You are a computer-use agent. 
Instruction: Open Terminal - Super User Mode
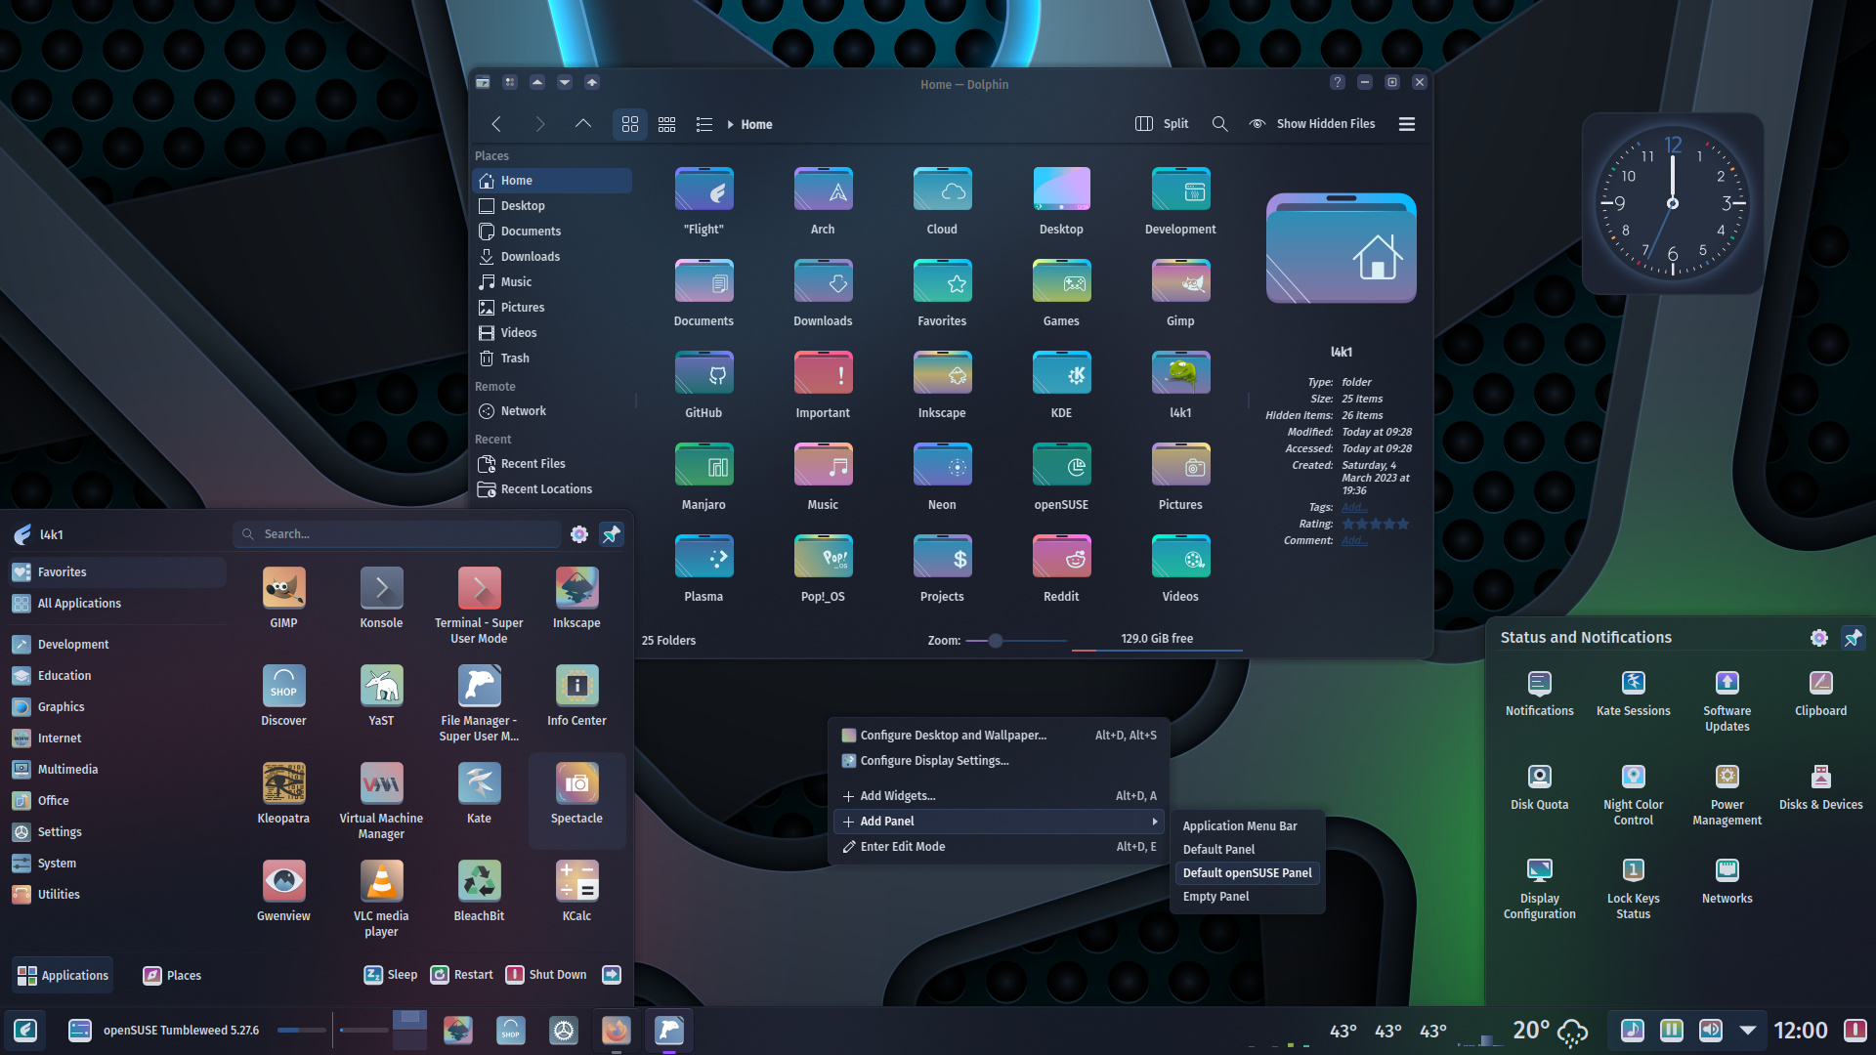tap(479, 605)
